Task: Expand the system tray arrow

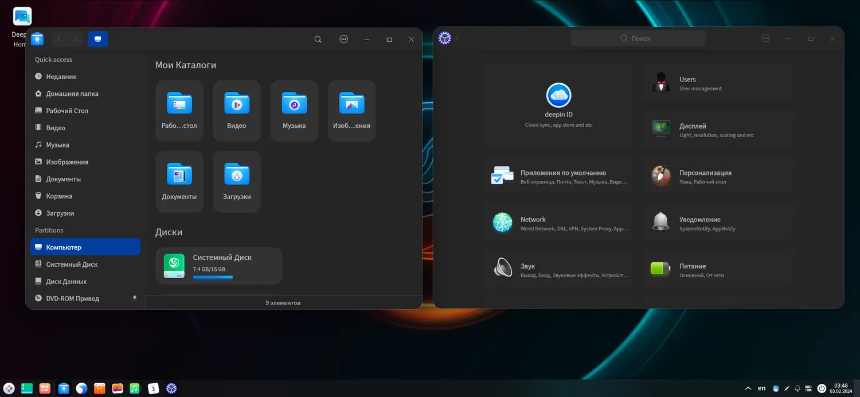Action: pyautogui.click(x=748, y=388)
